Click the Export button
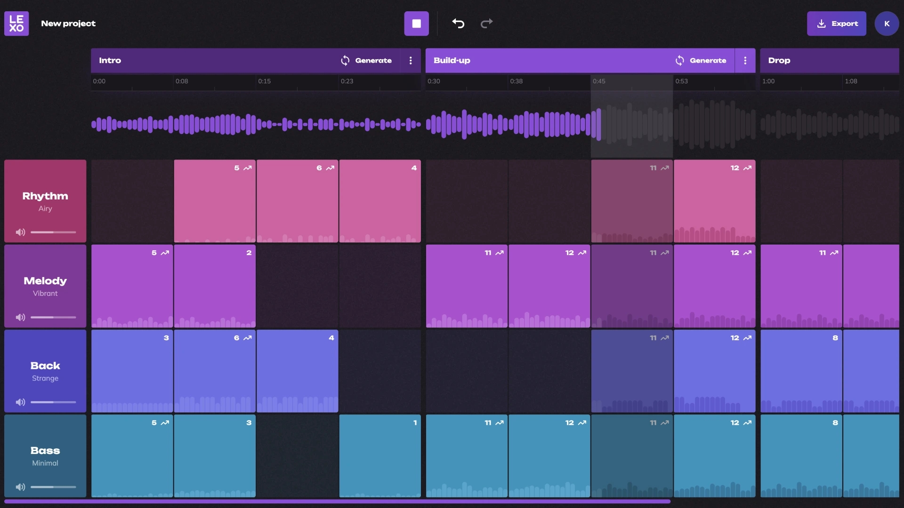904x508 pixels. click(836, 24)
